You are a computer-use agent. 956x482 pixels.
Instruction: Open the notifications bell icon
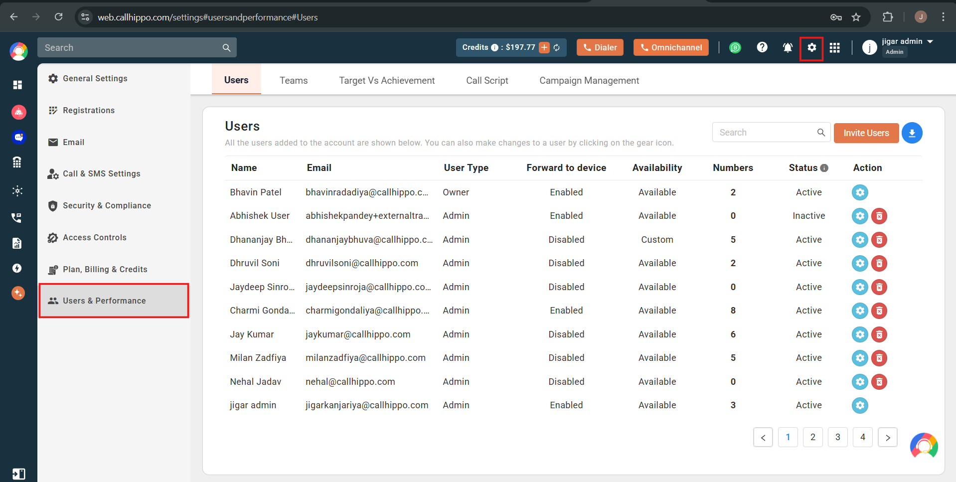pyautogui.click(x=788, y=47)
